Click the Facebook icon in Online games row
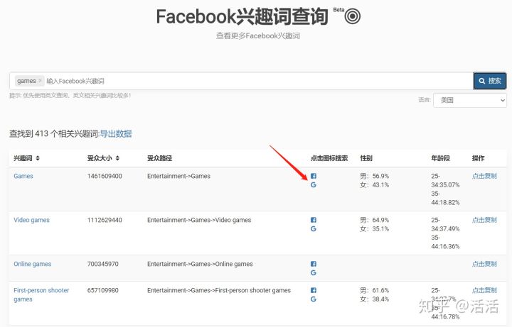Screen dimensions: 512x327 point(314,264)
